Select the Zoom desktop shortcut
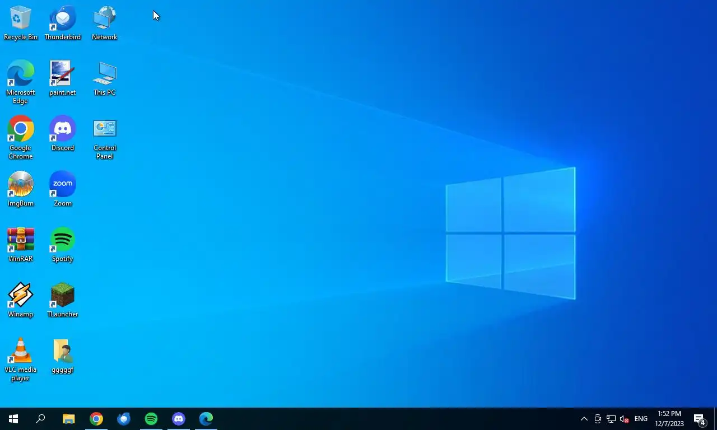Viewport: 717px width, 430px height. coord(63,189)
